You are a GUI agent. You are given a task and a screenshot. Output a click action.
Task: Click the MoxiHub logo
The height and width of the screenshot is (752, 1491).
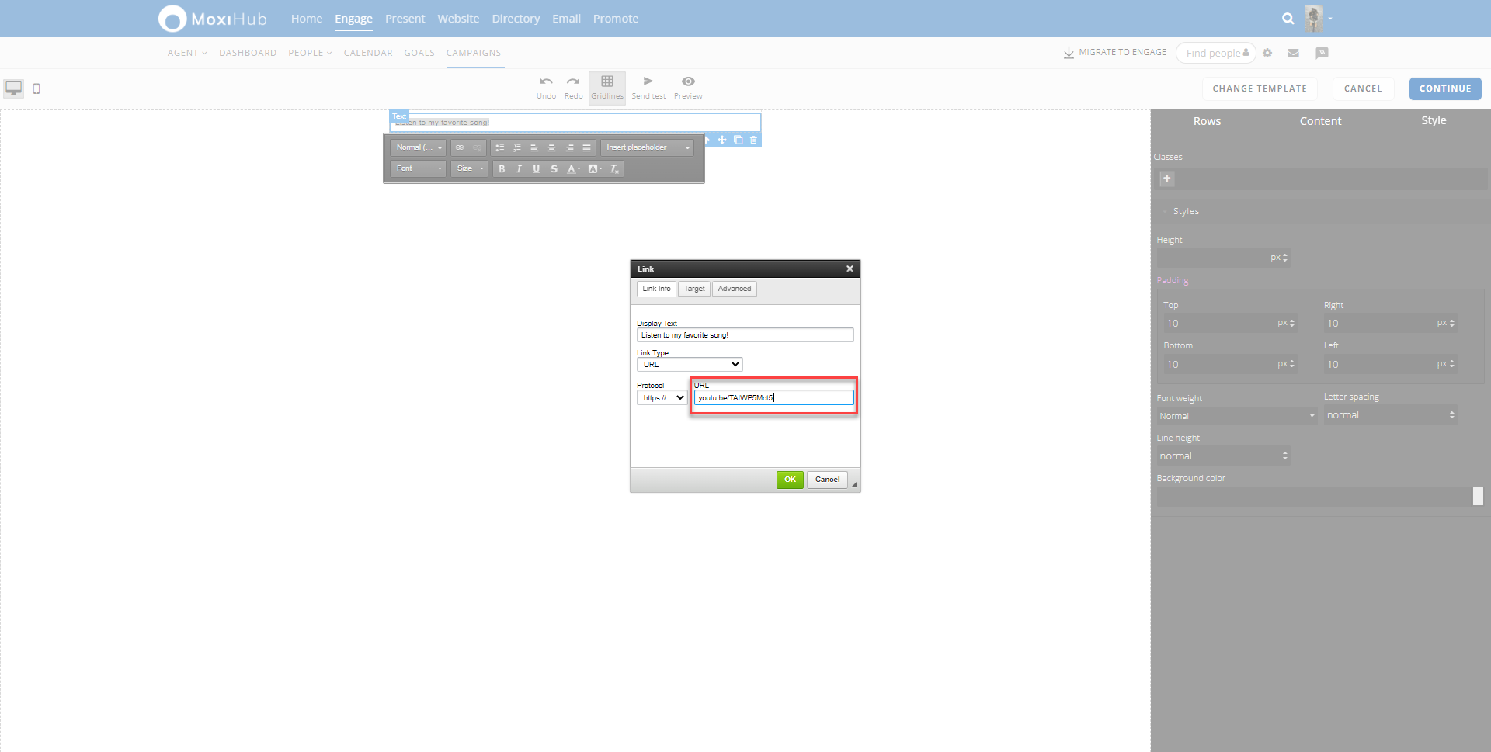pos(213,19)
